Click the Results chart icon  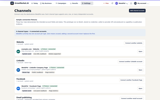tap(71, 3)
